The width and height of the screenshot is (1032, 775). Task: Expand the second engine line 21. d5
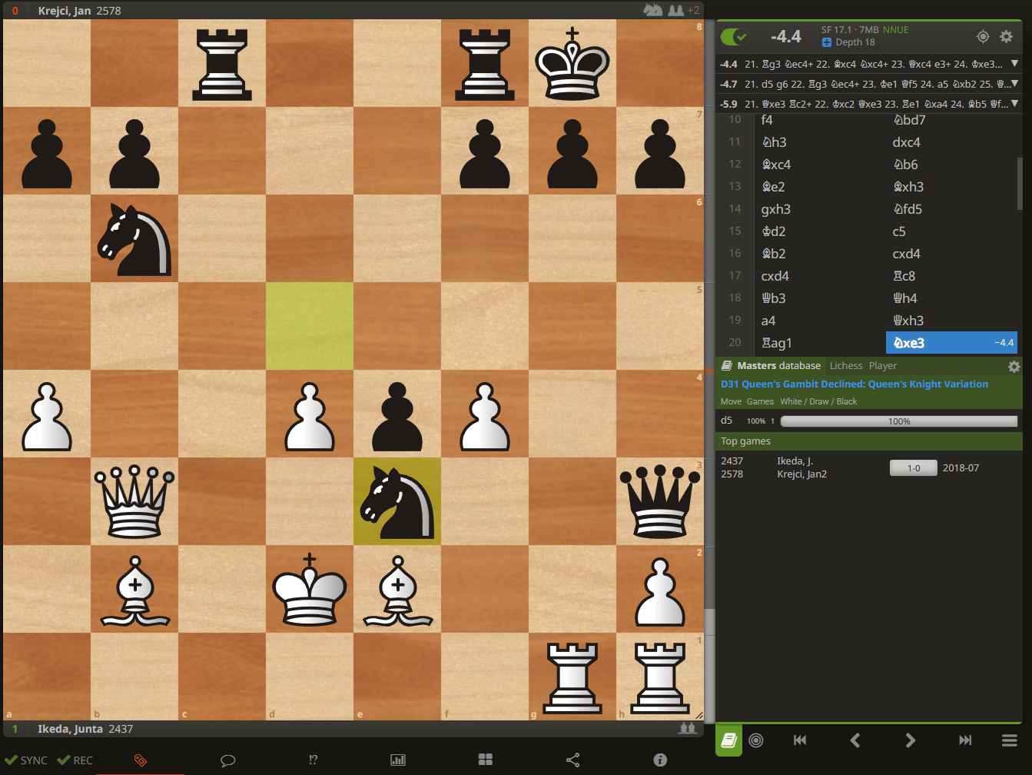1014,84
